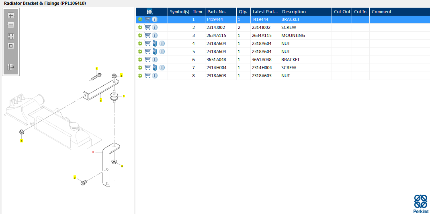Image resolution: width=430 pixels, height=214 pixels.
Task: Click the Qty. column header
Action: point(243,12)
